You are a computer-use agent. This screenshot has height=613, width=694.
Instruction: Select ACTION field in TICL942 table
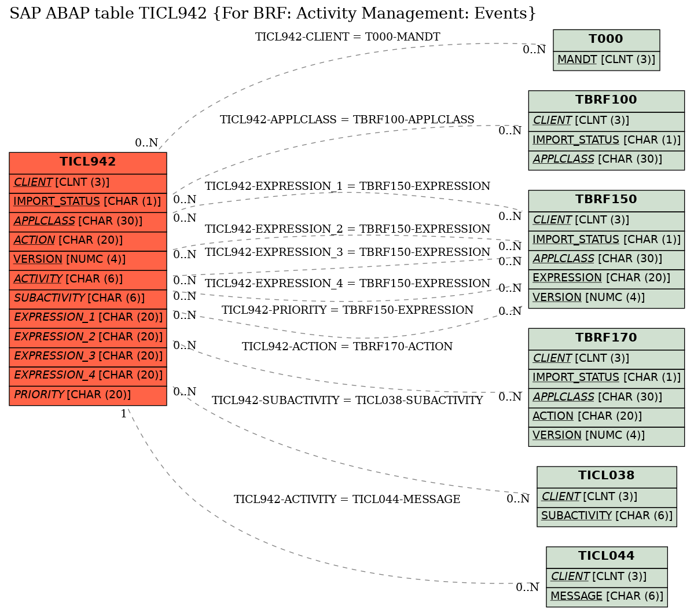87,241
